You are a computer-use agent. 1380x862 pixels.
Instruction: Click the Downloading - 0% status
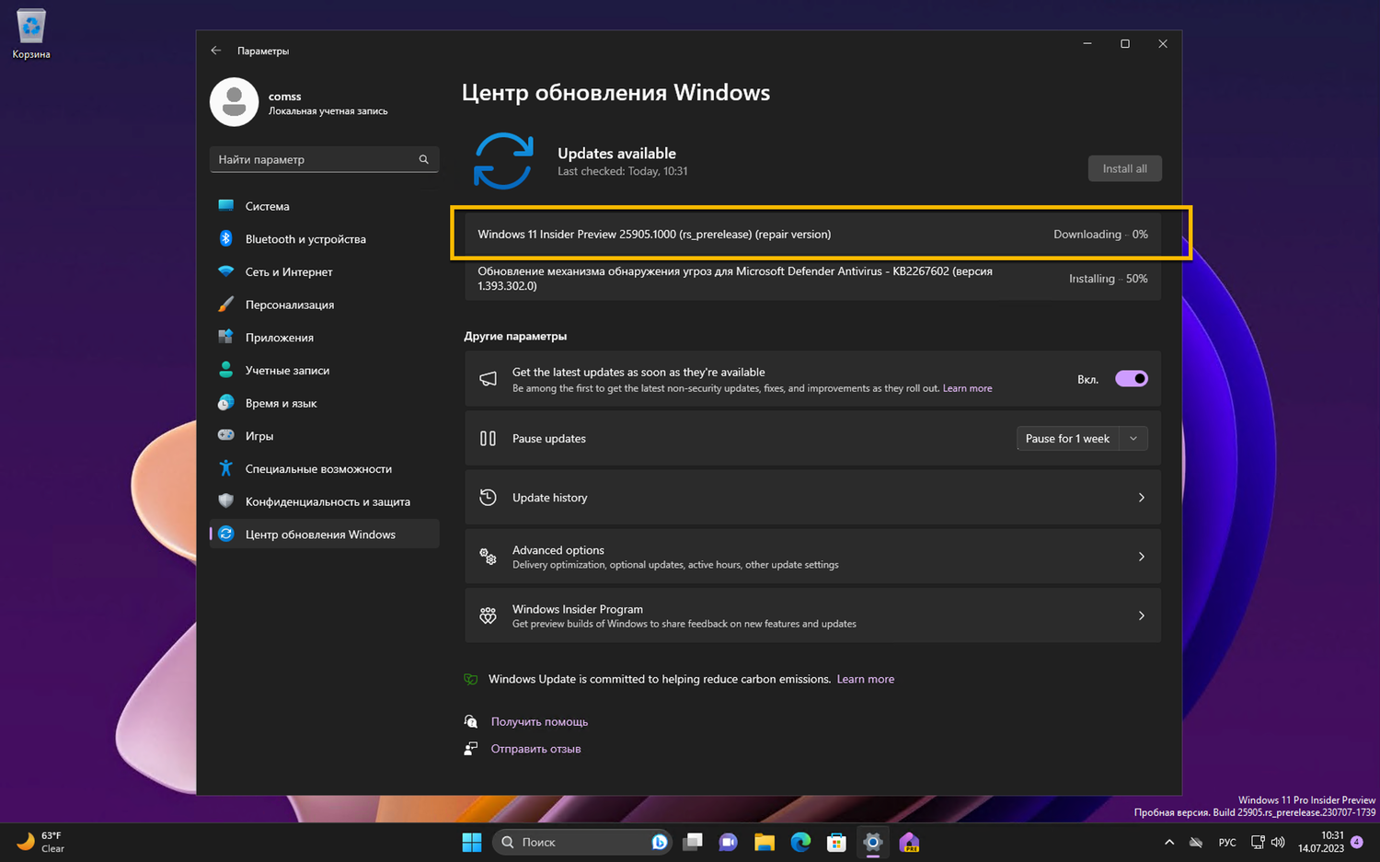point(1100,235)
